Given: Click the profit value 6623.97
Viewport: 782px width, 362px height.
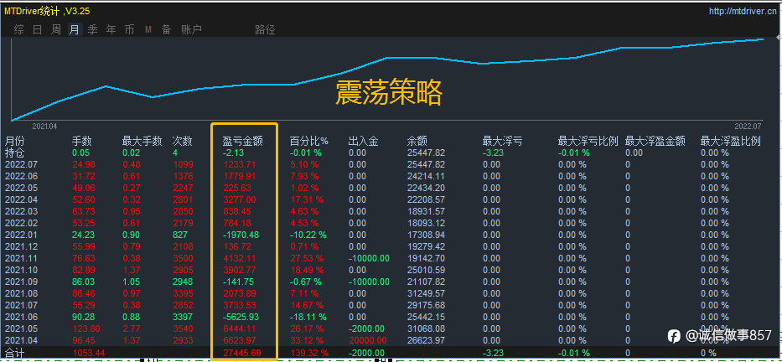Looking at the screenshot, I should tap(241, 340).
